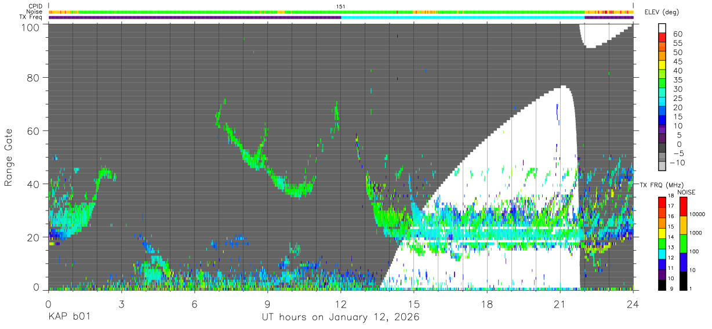712x329 pixels.
Task: Click the 3 hour label on time axis
Action: (121, 304)
